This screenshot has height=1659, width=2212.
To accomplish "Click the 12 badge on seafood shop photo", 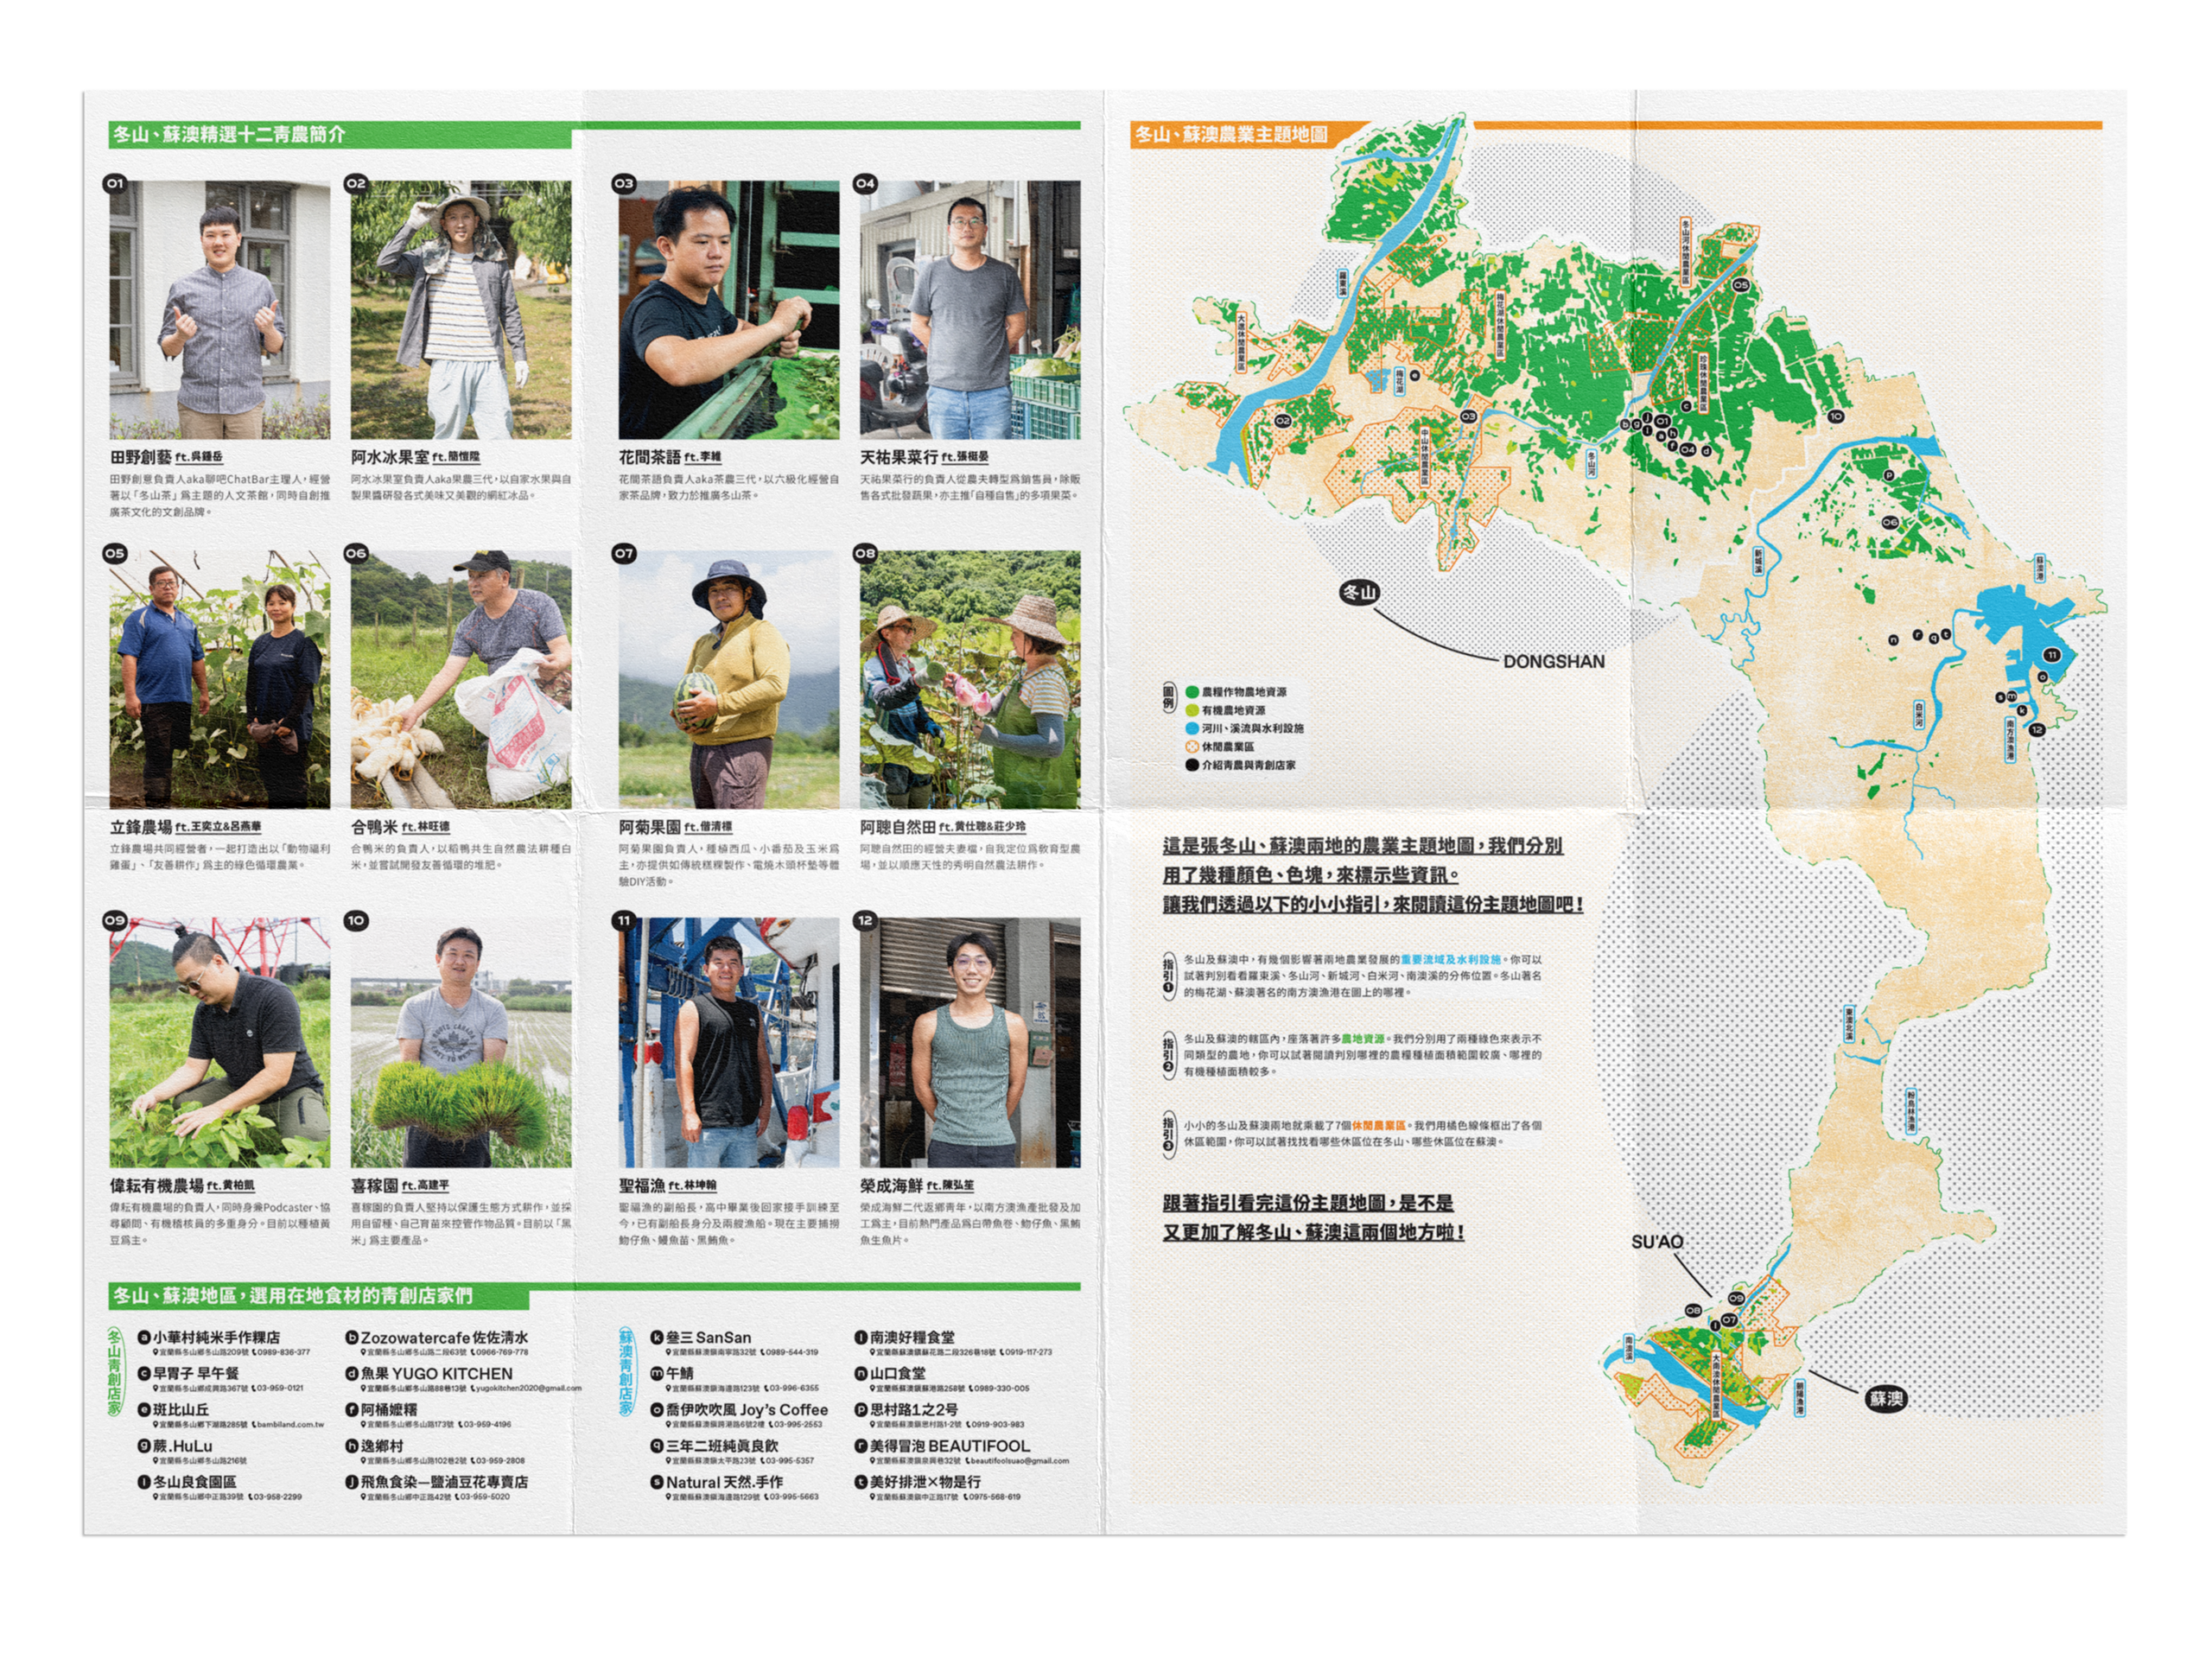I will point(865,920).
